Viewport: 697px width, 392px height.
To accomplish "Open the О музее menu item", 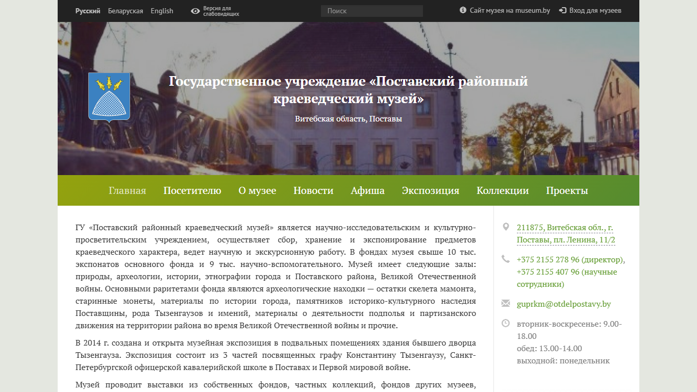I will [x=257, y=190].
